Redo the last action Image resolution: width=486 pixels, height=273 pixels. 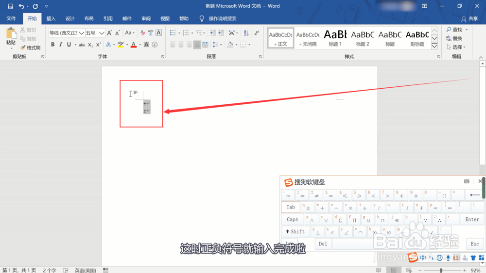tap(35, 6)
